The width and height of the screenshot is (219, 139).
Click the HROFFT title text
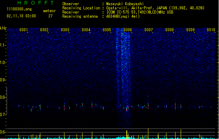(36, 3)
